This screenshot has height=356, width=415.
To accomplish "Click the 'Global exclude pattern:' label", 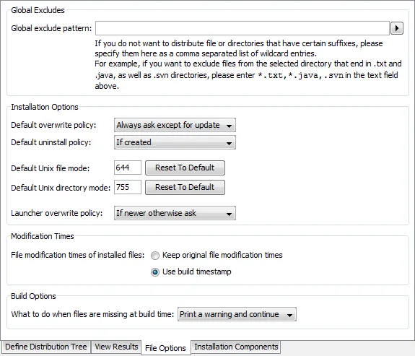I will (x=51, y=28).
